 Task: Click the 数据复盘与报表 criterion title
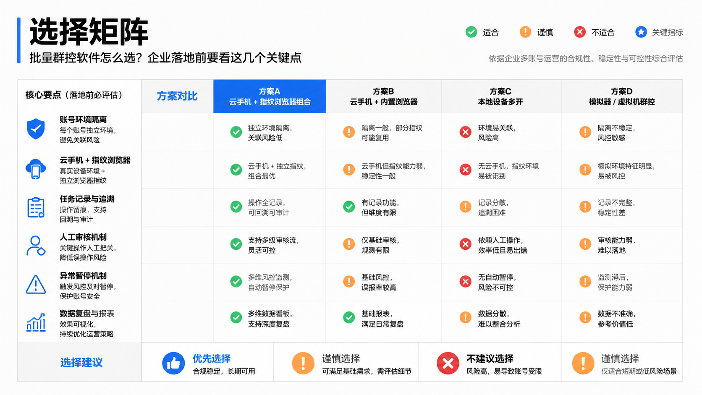[87, 314]
